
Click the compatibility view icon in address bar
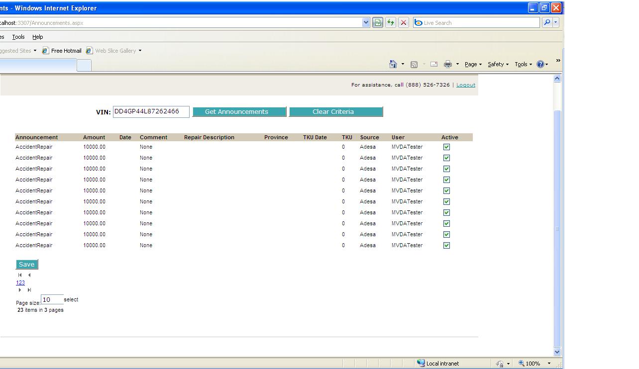pyautogui.click(x=378, y=22)
